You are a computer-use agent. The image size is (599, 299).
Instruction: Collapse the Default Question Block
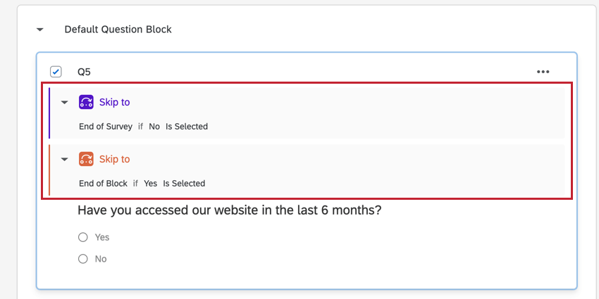[x=40, y=30]
